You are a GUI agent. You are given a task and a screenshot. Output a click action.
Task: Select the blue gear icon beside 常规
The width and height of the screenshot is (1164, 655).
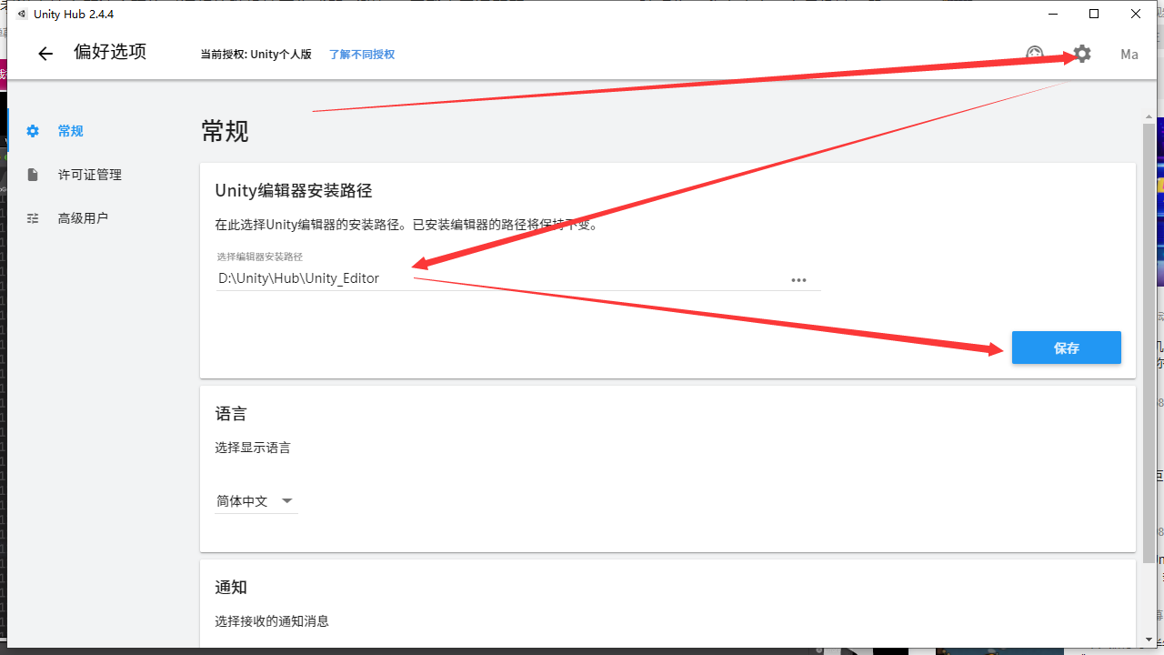(33, 130)
